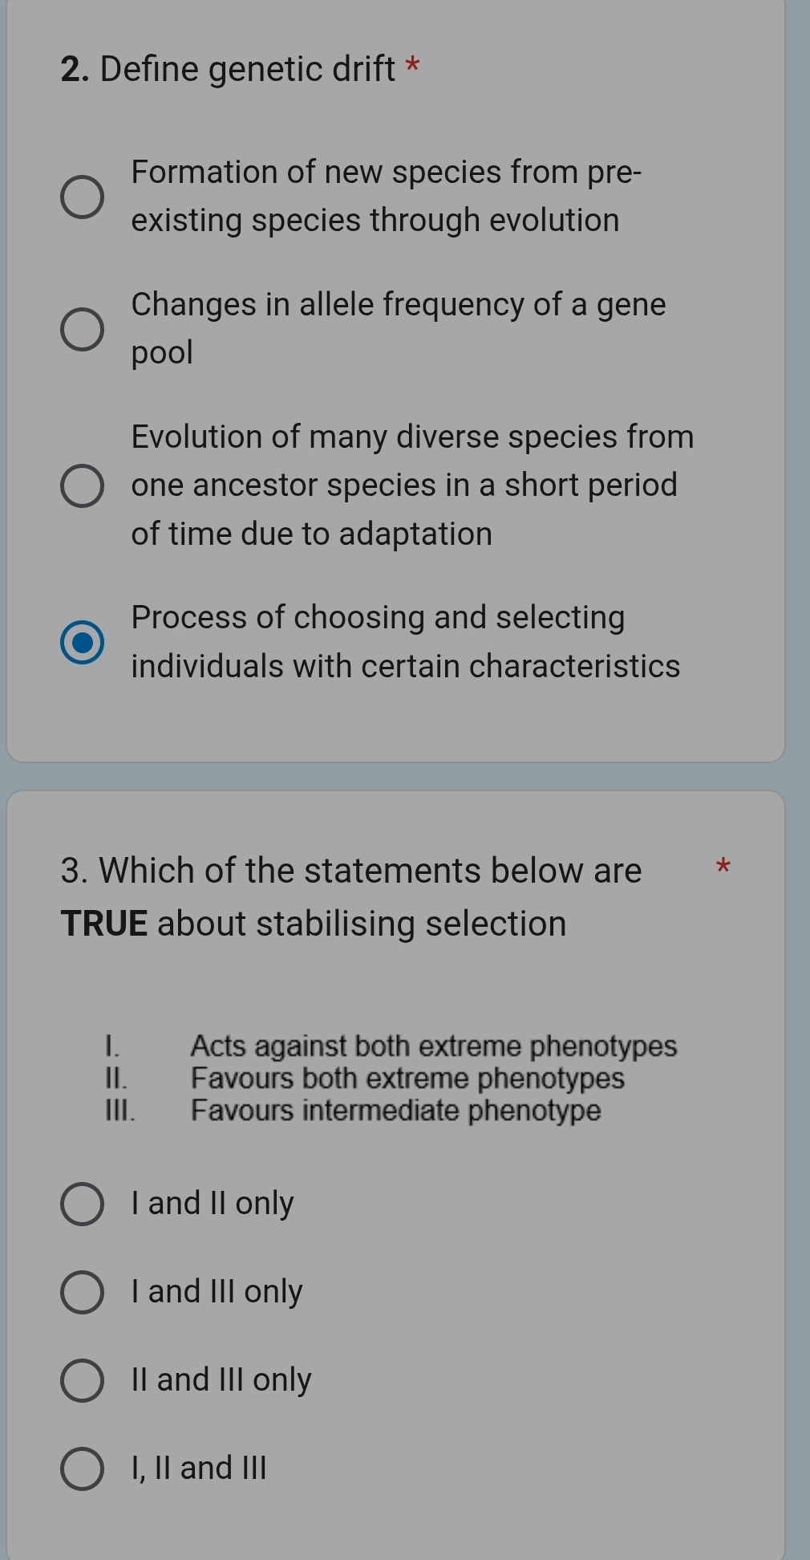Viewport: 810px width, 1560px height.
Task: Select "Changes in allele frequency of a gene pool"
Action: point(81,328)
